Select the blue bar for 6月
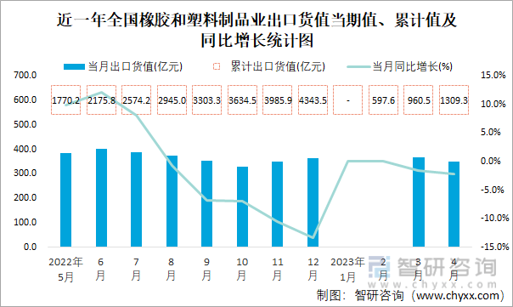 [x=101, y=198]
